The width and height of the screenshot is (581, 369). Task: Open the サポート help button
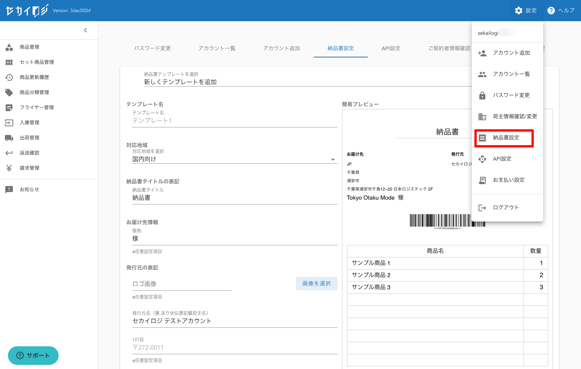[33, 355]
